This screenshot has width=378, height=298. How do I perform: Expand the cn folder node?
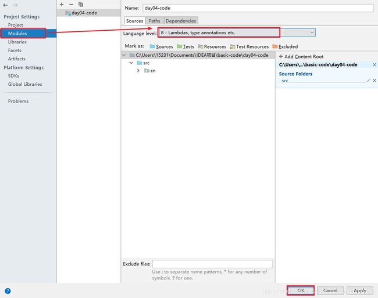point(138,71)
